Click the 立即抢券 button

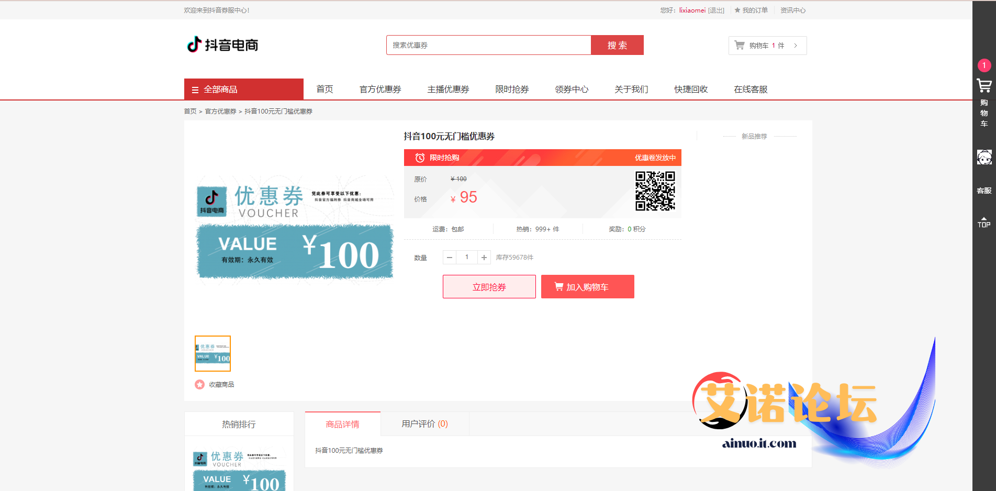pyautogui.click(x=489, y=287)
